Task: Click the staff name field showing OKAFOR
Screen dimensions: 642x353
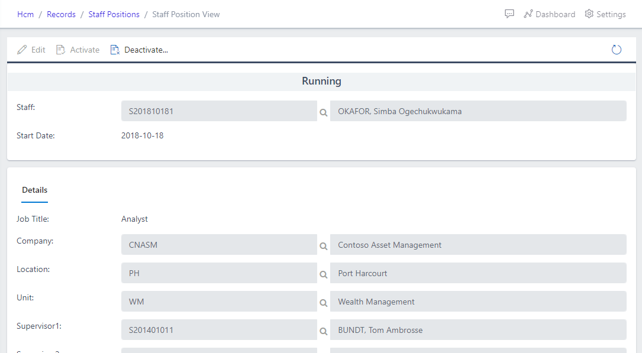Action: coord(479,111)
